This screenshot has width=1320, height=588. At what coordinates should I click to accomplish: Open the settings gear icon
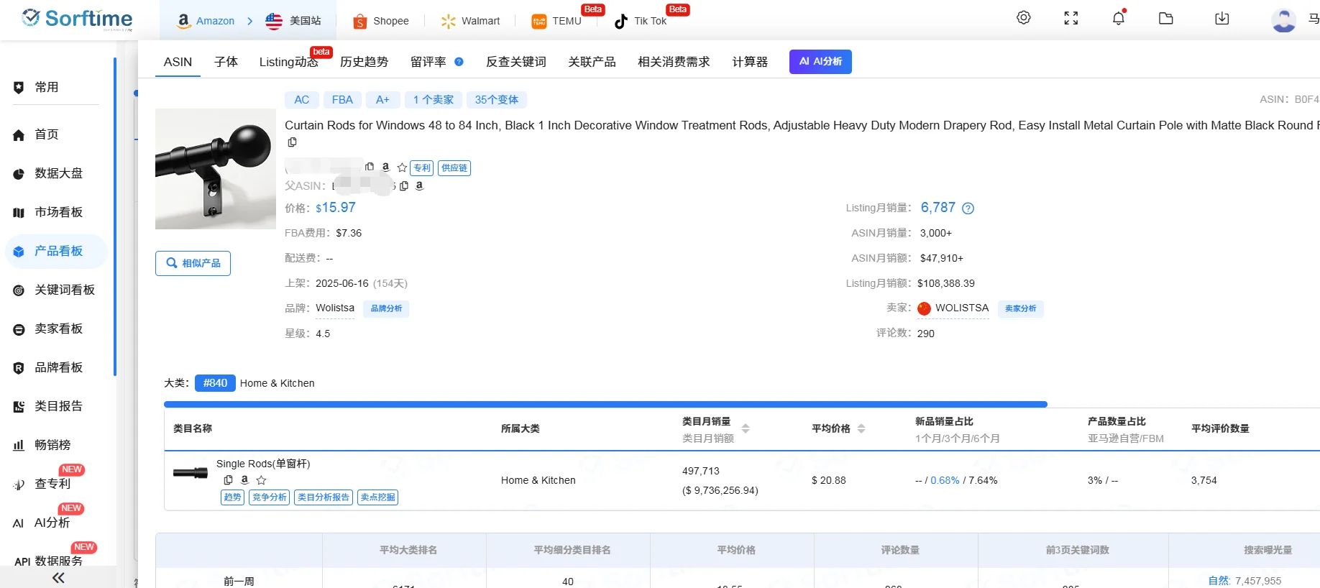pyautogui.click(x=1024, y=18)
